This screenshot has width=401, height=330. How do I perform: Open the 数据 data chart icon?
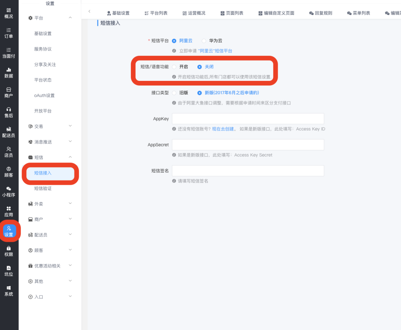pos(9,70)
